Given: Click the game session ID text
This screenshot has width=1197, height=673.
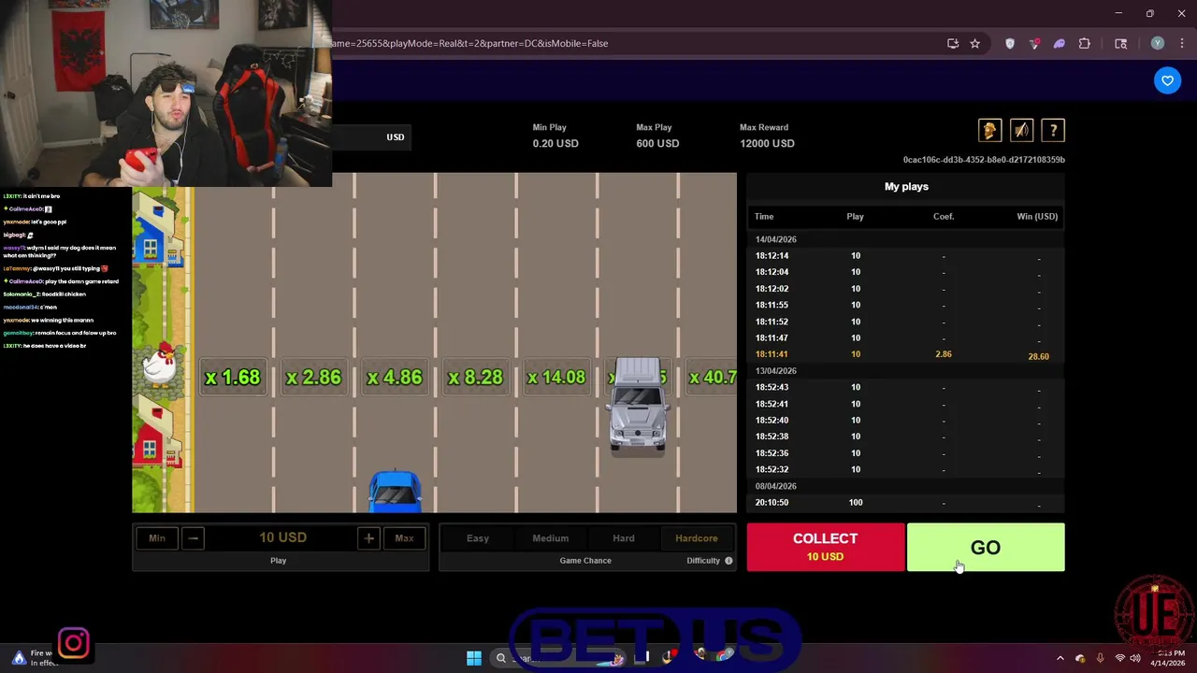Looking at the screenshot, I should tap(984, 160).
